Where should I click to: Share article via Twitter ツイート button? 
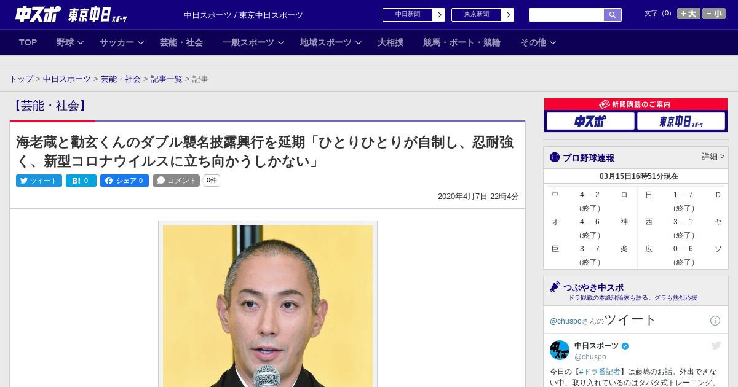(x=39, y=181)
